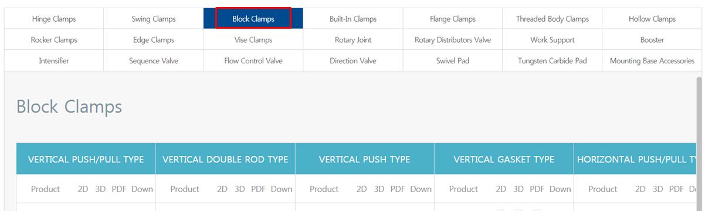The image size is (705, 211).
Task: Open the Hollow Clamps tab
Action: (x=652, y=19)
